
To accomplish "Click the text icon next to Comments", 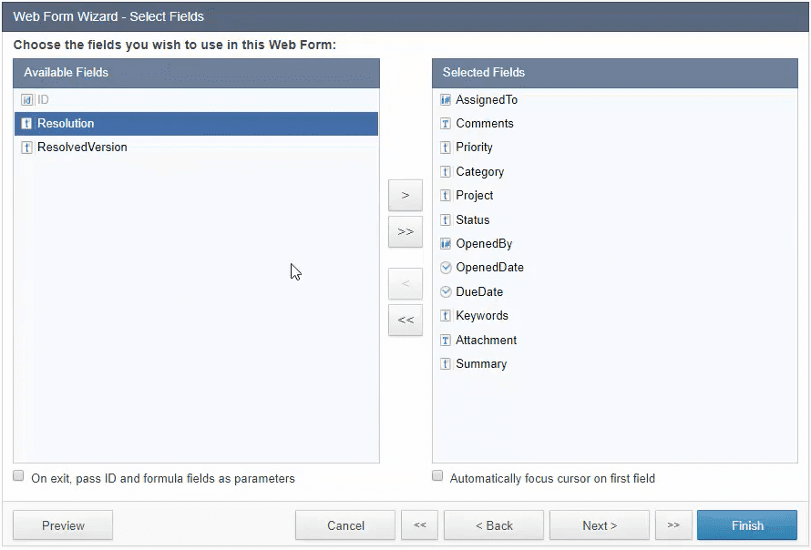I will (x=446, y=124).
